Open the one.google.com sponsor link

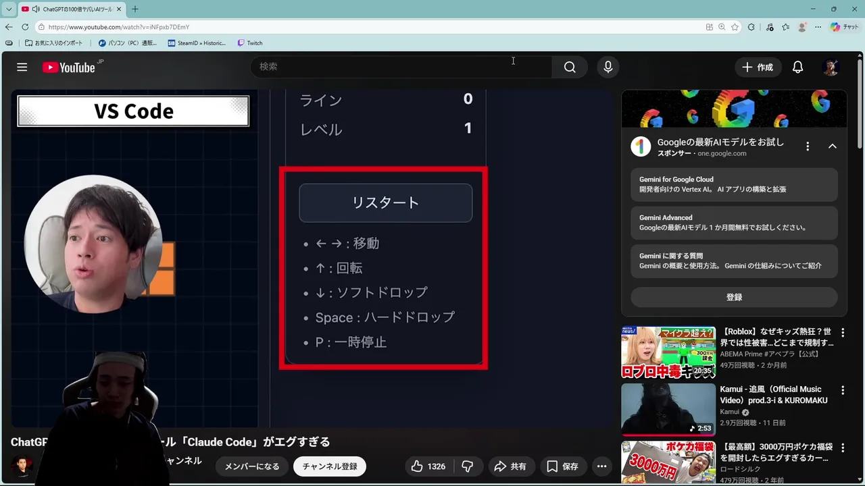point(722,153)
